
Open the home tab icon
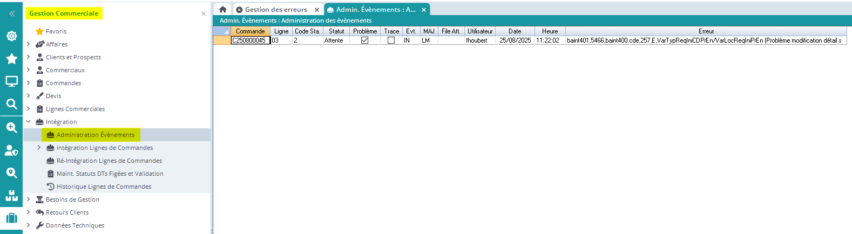[x=222, y=9]
